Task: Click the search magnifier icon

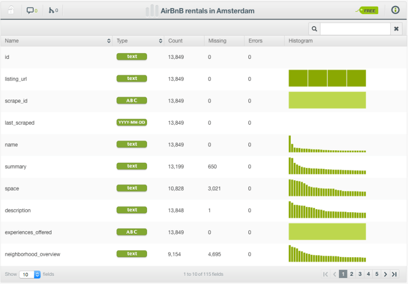Action: tap(314, 29)
